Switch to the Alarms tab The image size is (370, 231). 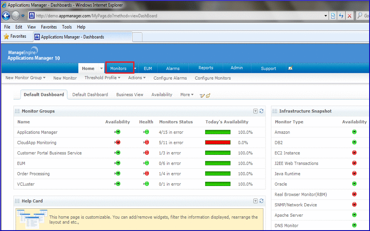173,68
